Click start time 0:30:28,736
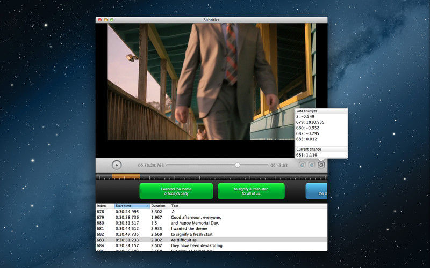This screenshot has width=430, height=268. [x=127, y=218]
